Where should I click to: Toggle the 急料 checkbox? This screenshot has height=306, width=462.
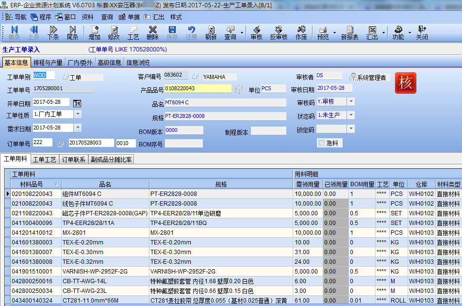coord(321,143)
